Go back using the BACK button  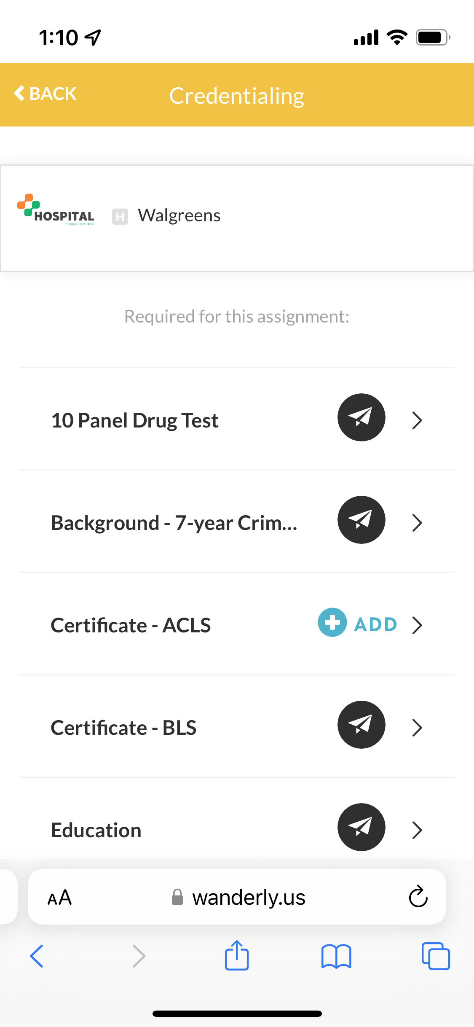pos(46,94)
